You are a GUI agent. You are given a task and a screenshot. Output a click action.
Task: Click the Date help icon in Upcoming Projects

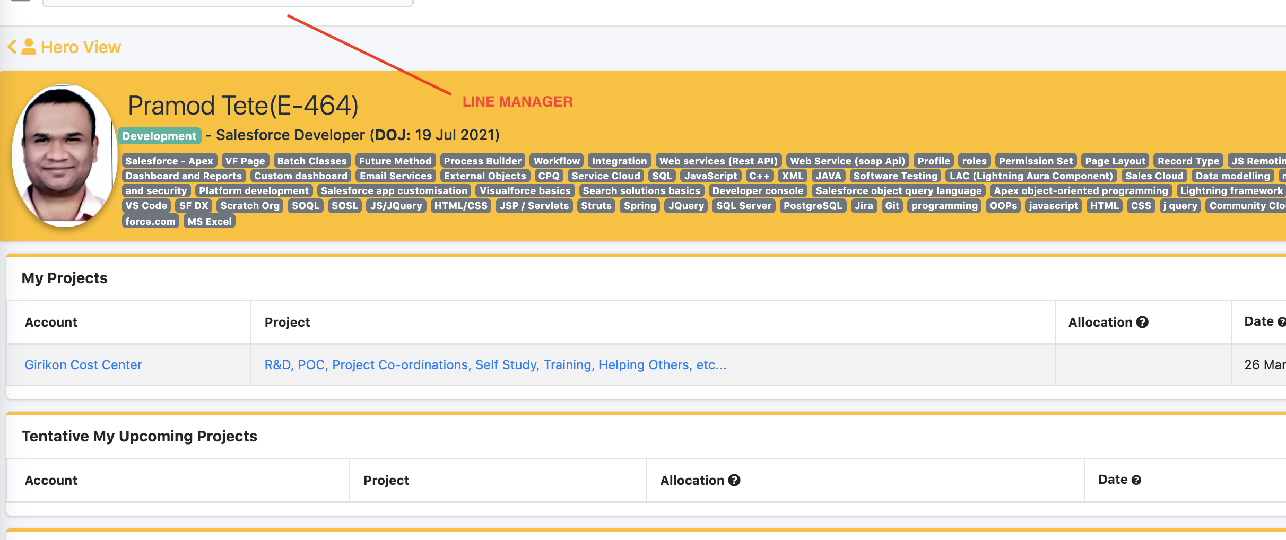(x=1136, y=480)
